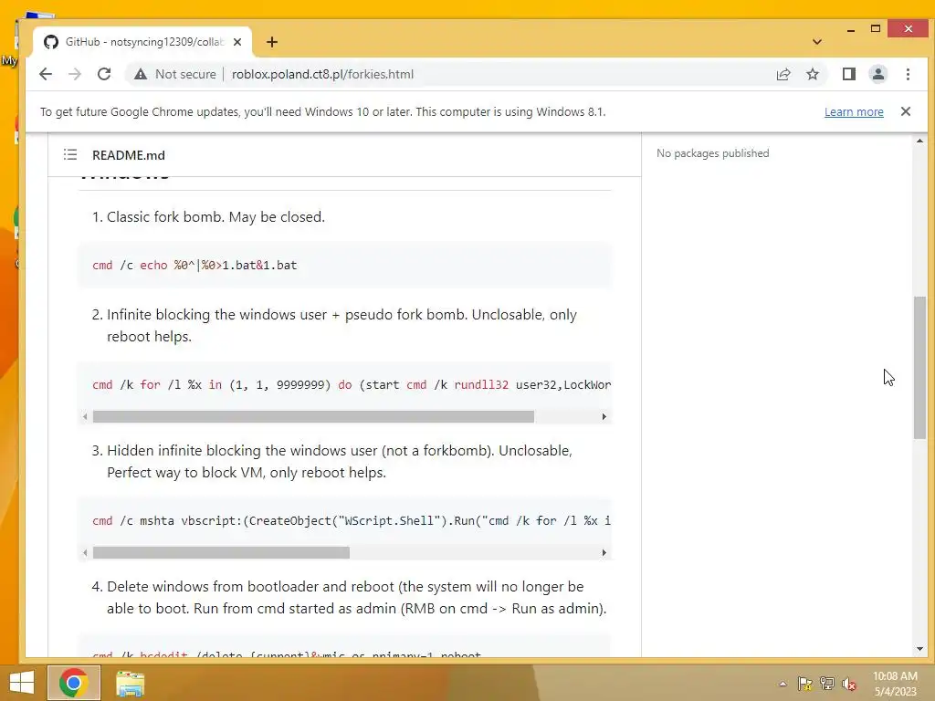Reload the page with the refresh icon

coord(104,74)
